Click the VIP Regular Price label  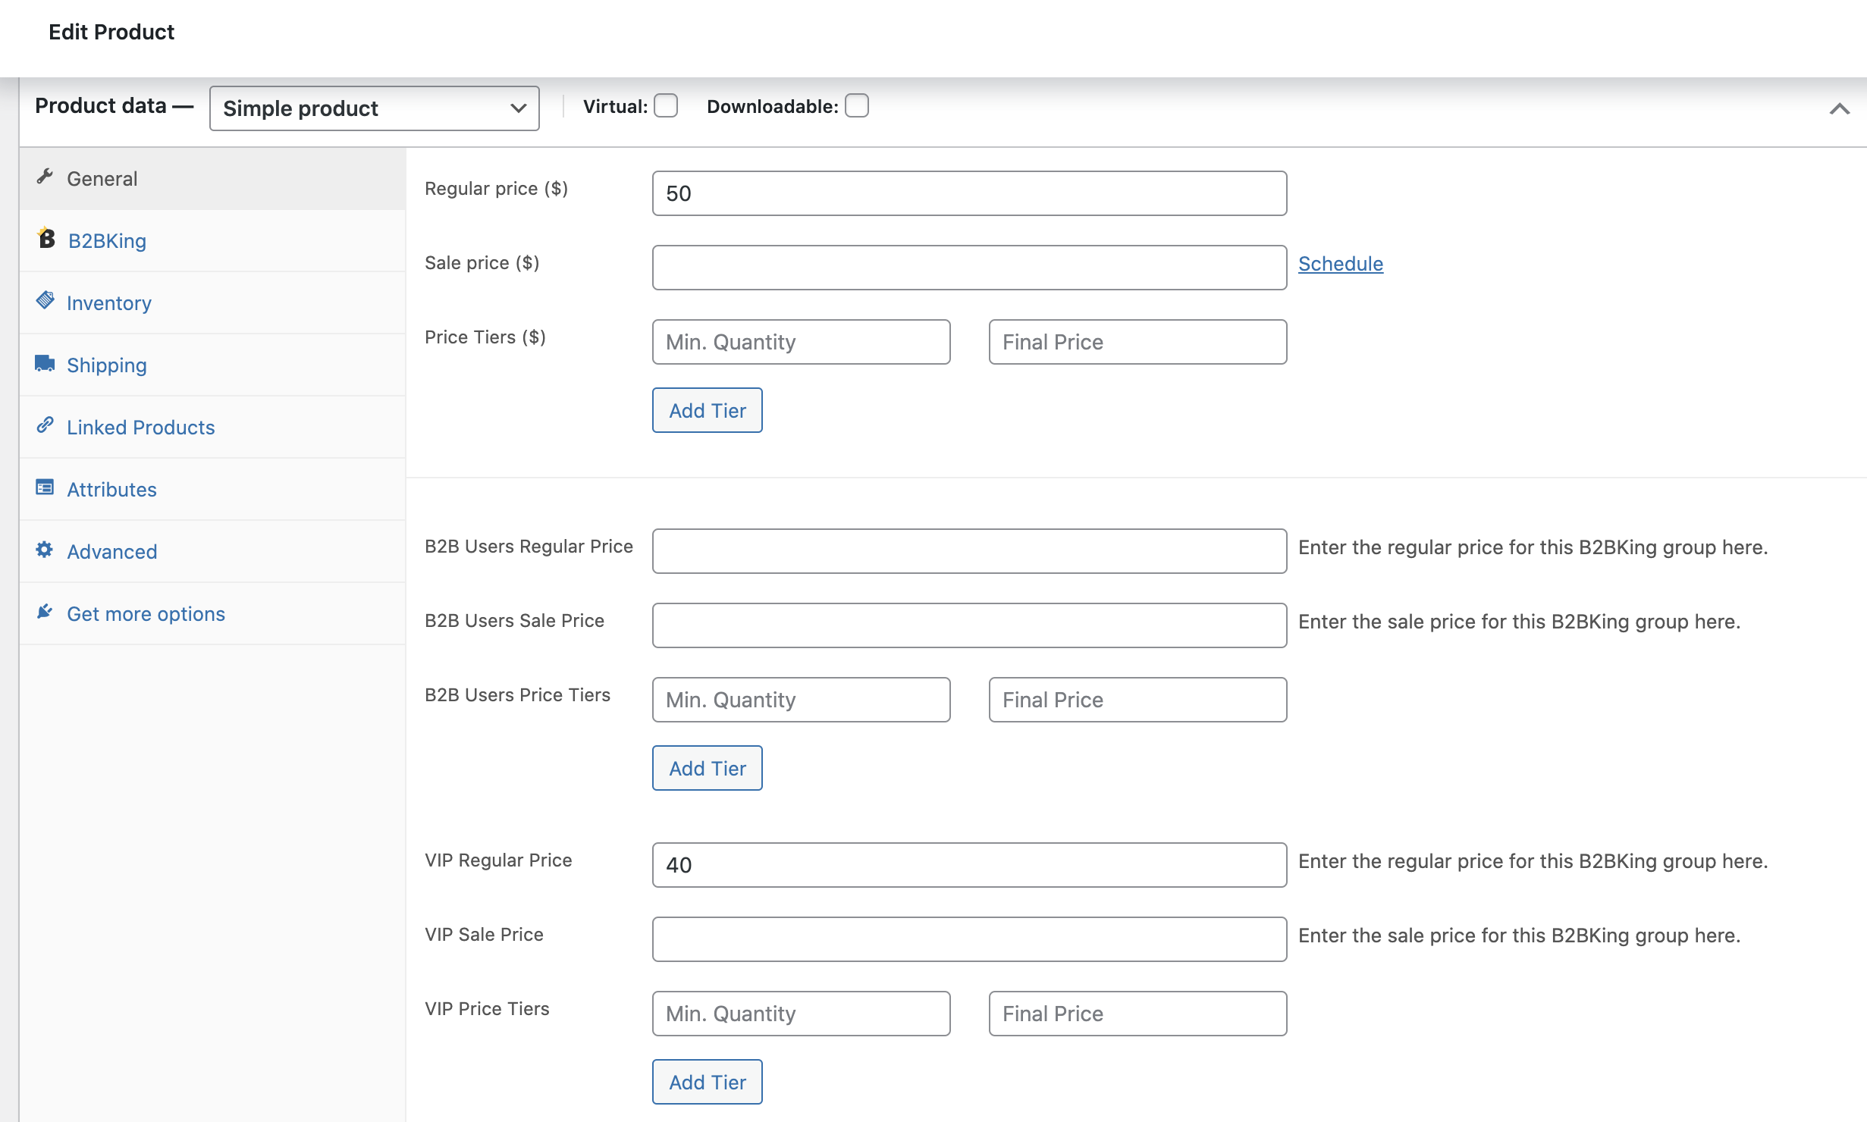pyautogui.click(x=498, y=860)
